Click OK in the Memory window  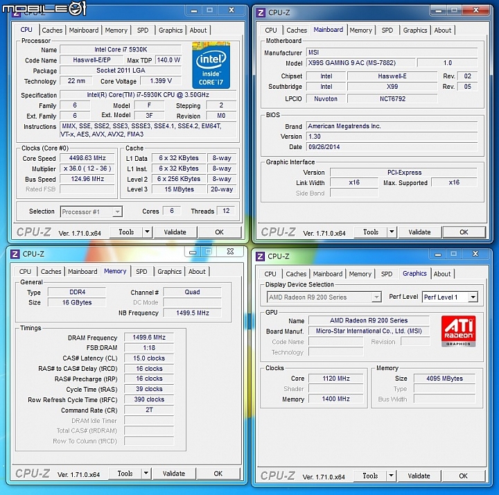click(218, 474)
